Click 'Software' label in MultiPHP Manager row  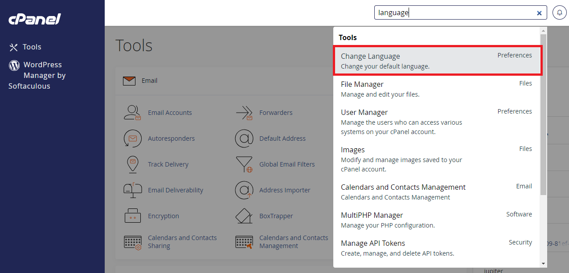519,214
